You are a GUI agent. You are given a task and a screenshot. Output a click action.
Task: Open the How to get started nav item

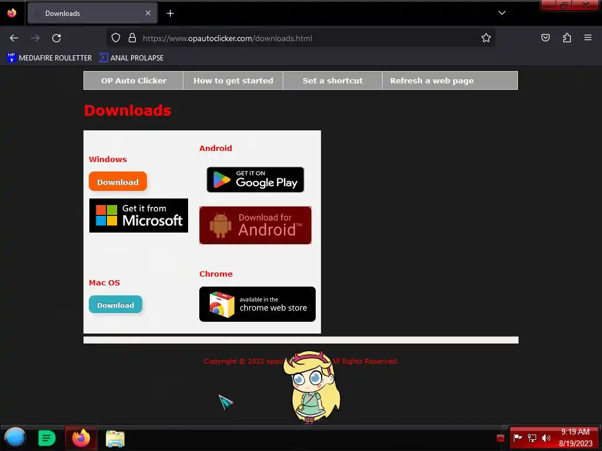point(233,80)
